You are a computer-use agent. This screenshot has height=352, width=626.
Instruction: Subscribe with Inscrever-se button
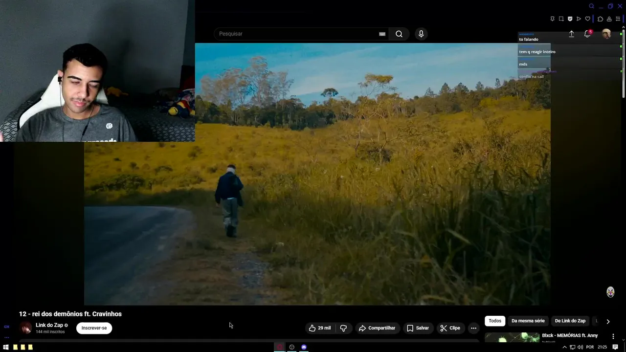[94, 328]
